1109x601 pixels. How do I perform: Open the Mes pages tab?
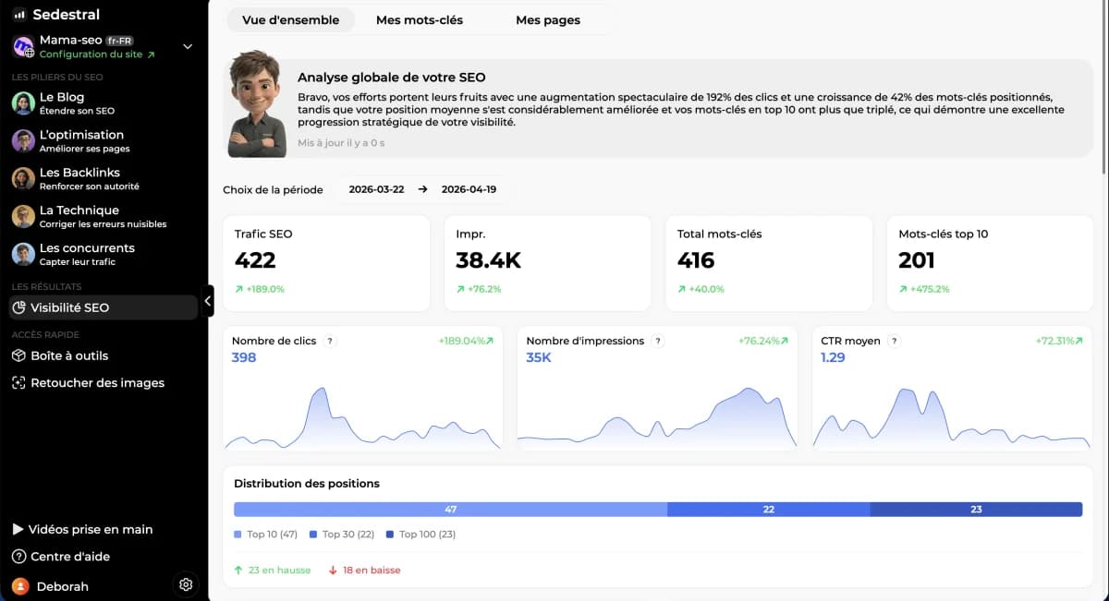click(549, 19)
